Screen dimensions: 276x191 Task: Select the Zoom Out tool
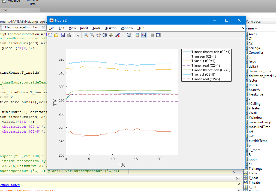[x=92, y=35]
